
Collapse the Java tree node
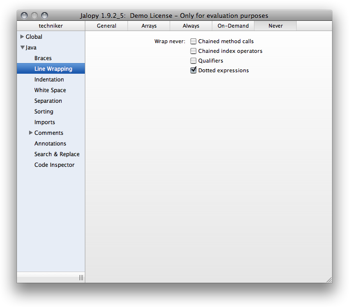click(22, 47)
